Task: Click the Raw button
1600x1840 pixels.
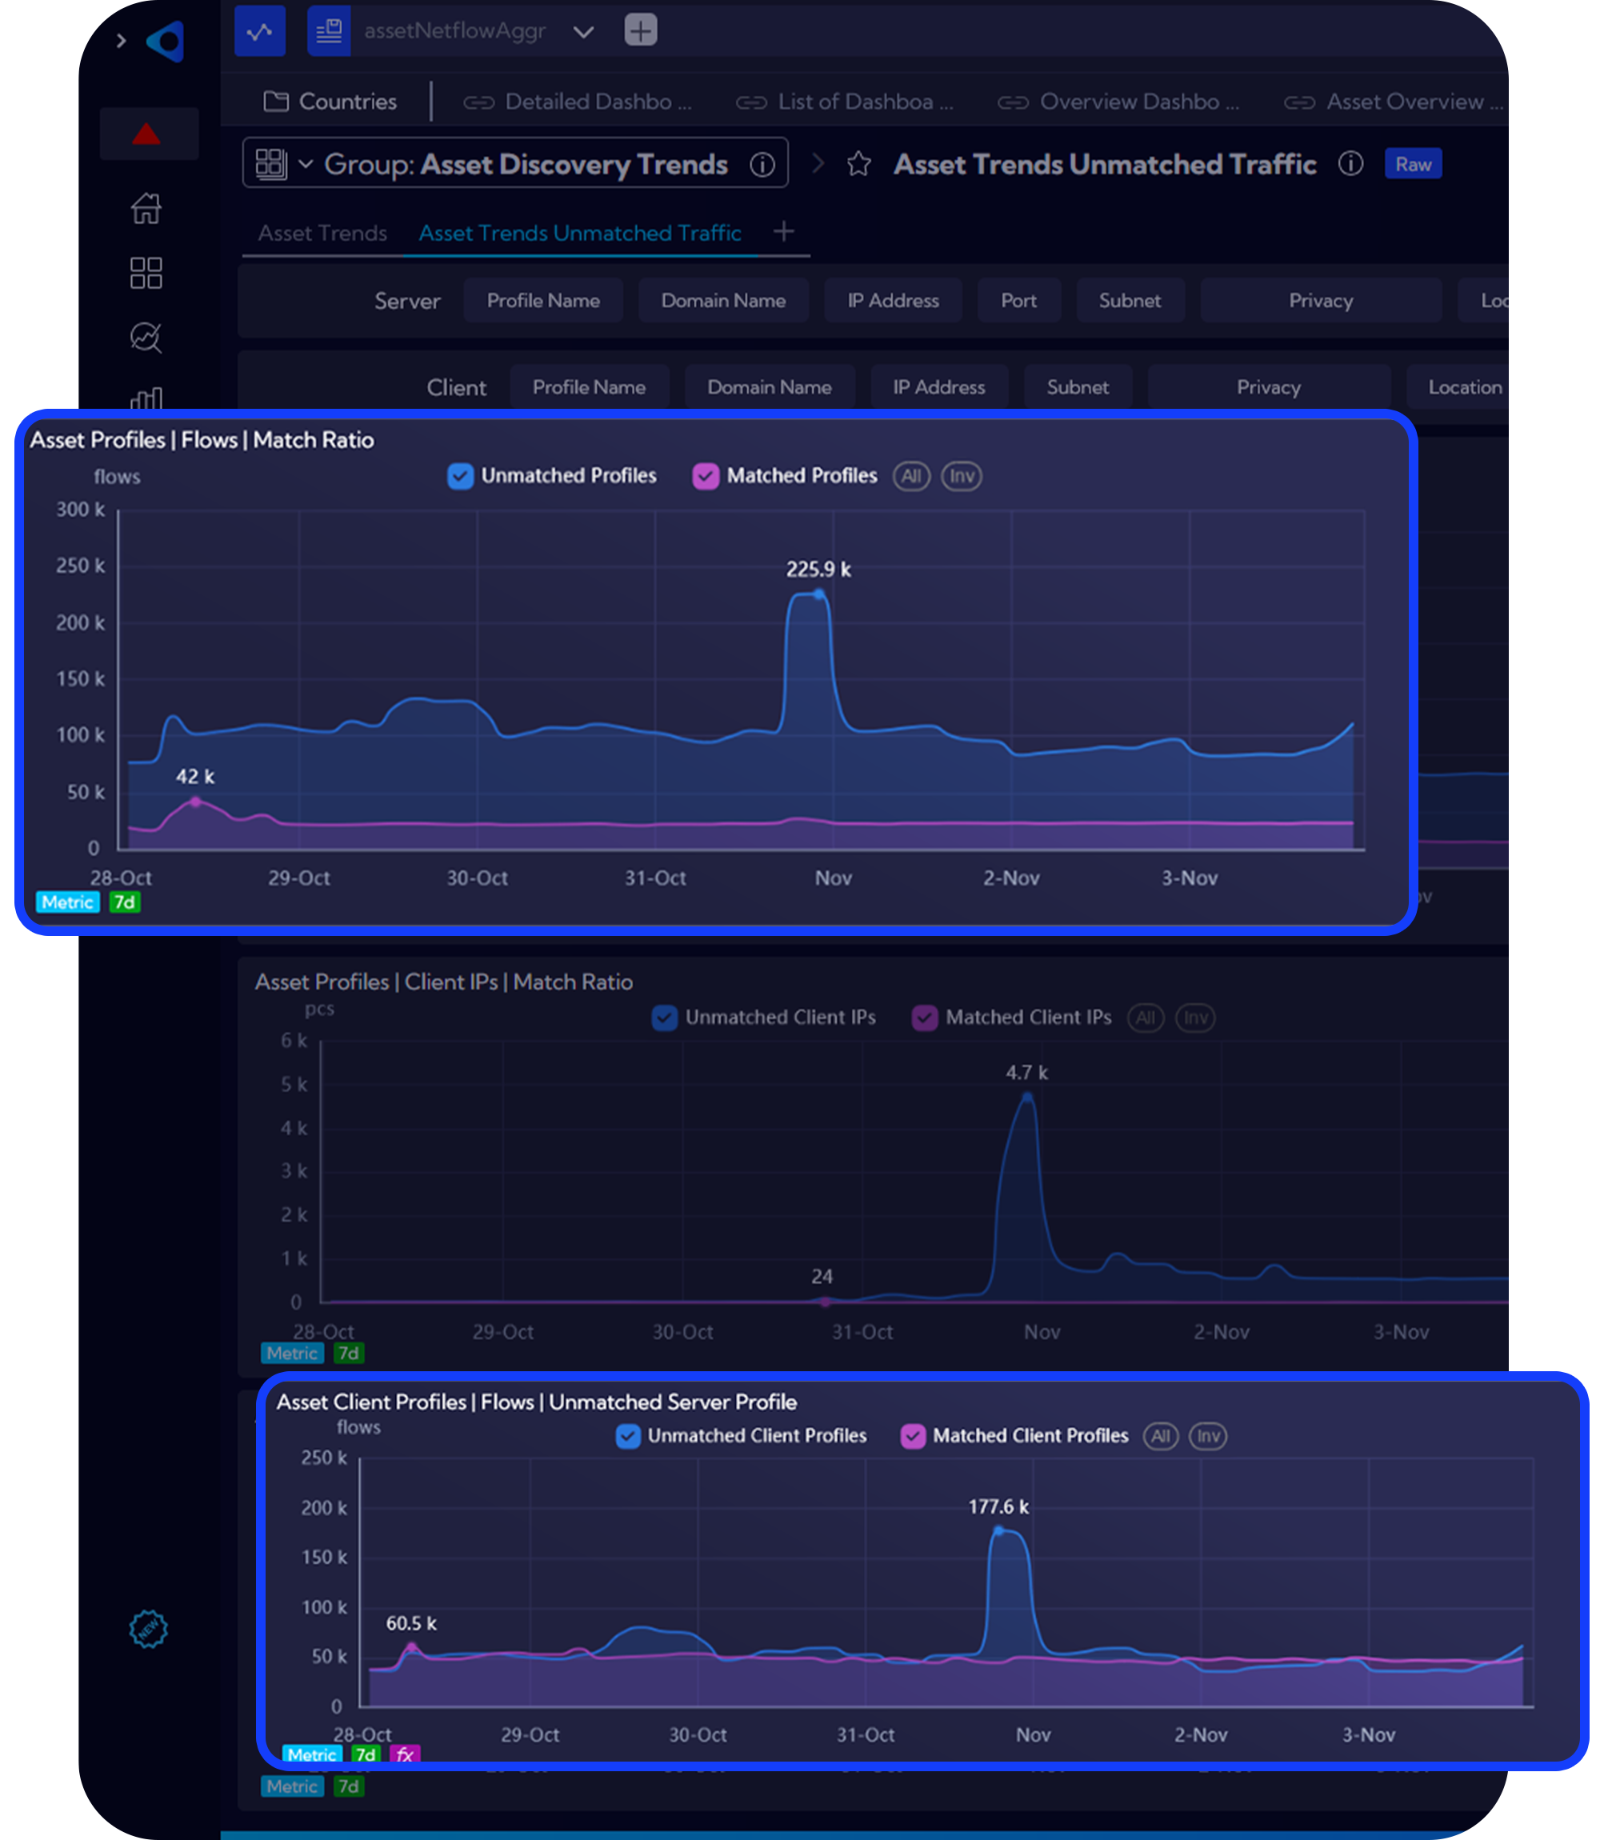Action: (x=1413, y=164)
